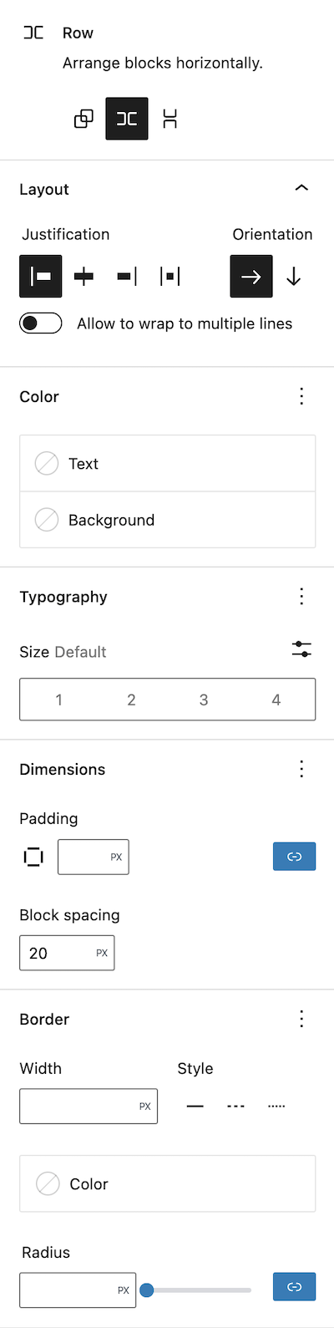Viewport: 334px width, 1328px height.
Task: Open Text color picker
Action: tap(168, 464)
